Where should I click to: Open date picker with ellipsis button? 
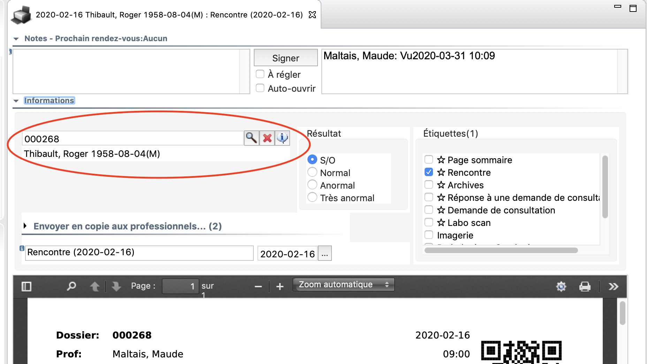[325, 253]
